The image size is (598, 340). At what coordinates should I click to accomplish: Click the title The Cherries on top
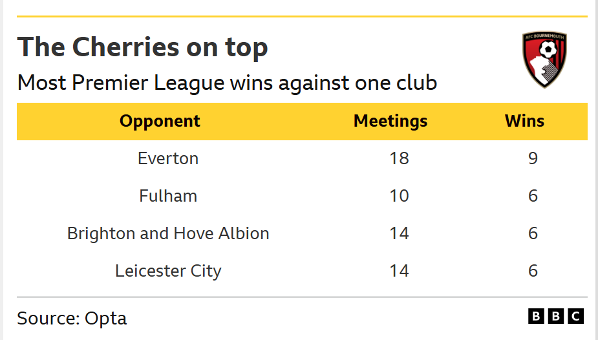[x=143, y=47]
